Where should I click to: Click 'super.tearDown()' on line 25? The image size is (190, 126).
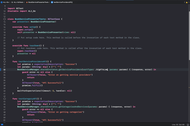27,51
